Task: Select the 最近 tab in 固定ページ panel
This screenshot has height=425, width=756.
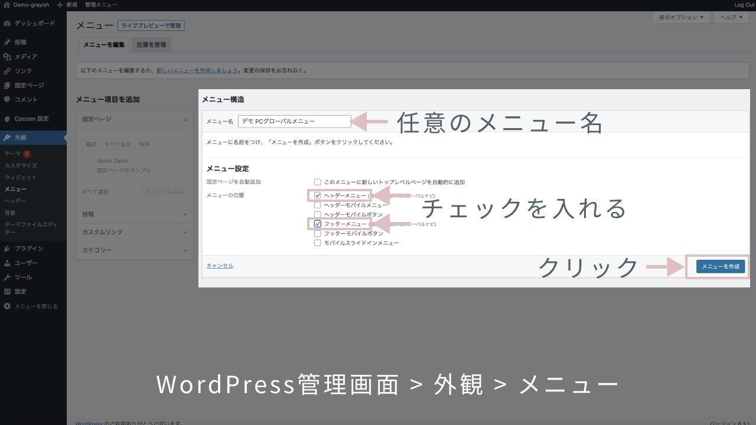Action: point(91,144)
